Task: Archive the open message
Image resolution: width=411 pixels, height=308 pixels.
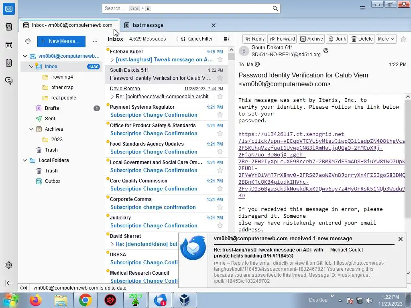Action: click(x=311, y=39)
